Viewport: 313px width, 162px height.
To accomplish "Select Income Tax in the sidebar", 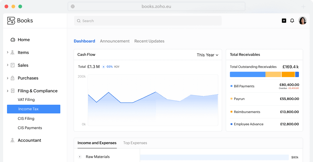I will pos(34,109).
